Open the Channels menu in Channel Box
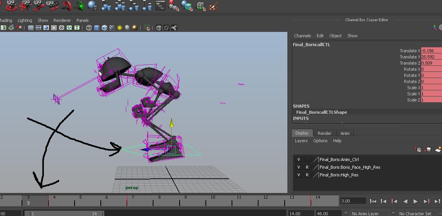 [302, 36]
